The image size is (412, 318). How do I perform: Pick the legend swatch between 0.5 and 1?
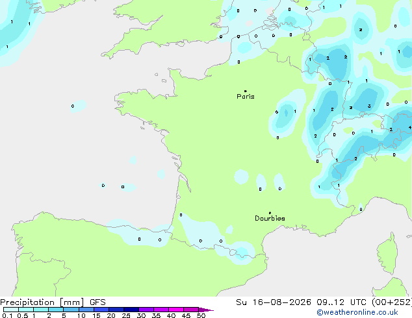[x=26, y=310]
